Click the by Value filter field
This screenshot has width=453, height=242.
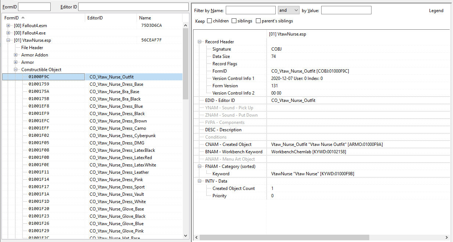(x=346, y=10)
